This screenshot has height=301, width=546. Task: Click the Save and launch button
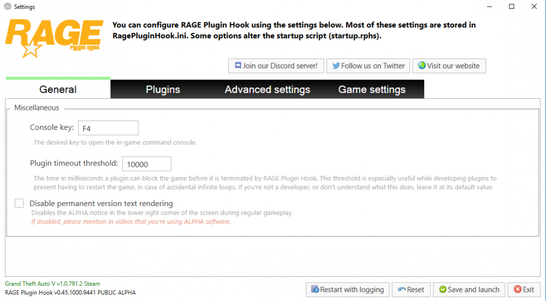[469, 290]
